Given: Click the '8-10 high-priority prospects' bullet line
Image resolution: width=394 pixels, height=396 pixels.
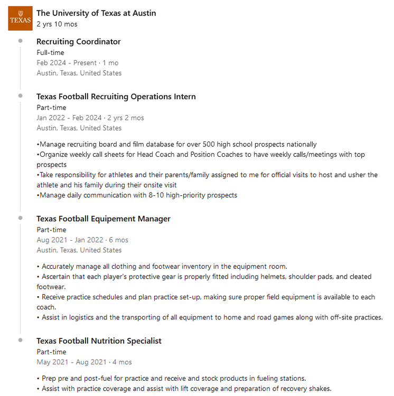Looking at the screenshot, I should [x=137, y=195].
